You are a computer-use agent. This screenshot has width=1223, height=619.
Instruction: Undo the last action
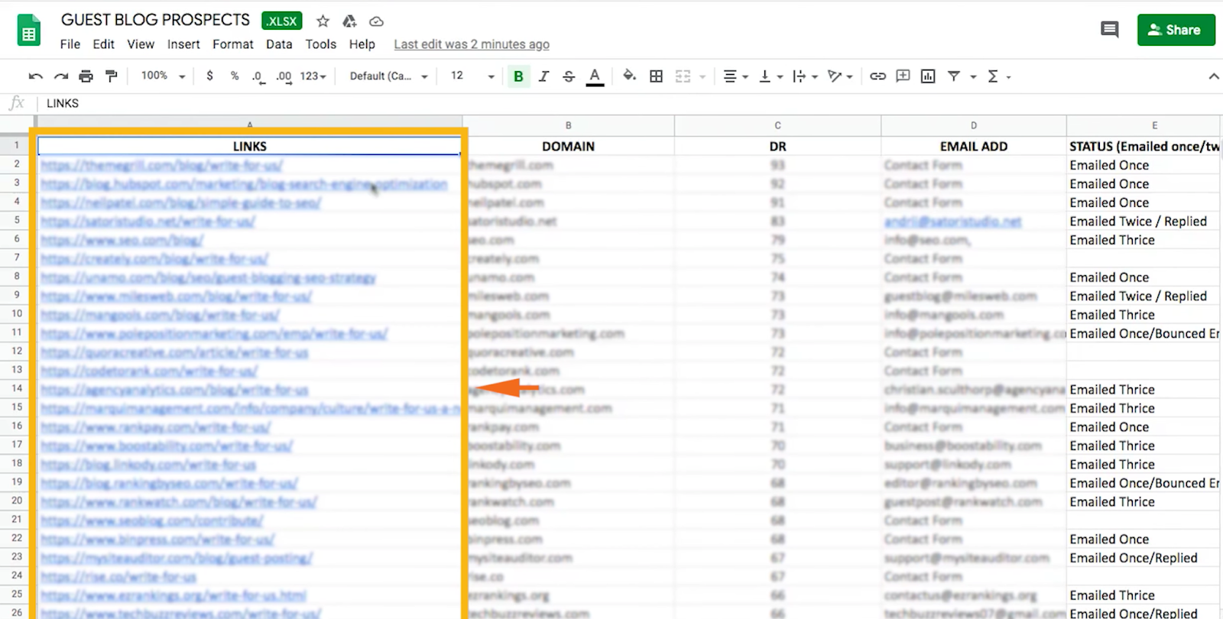(35, 76)
